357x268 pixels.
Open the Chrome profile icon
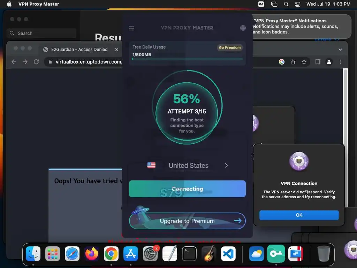tap(329, 62)
